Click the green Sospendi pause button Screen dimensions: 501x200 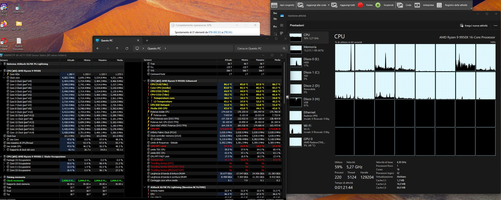377,5
